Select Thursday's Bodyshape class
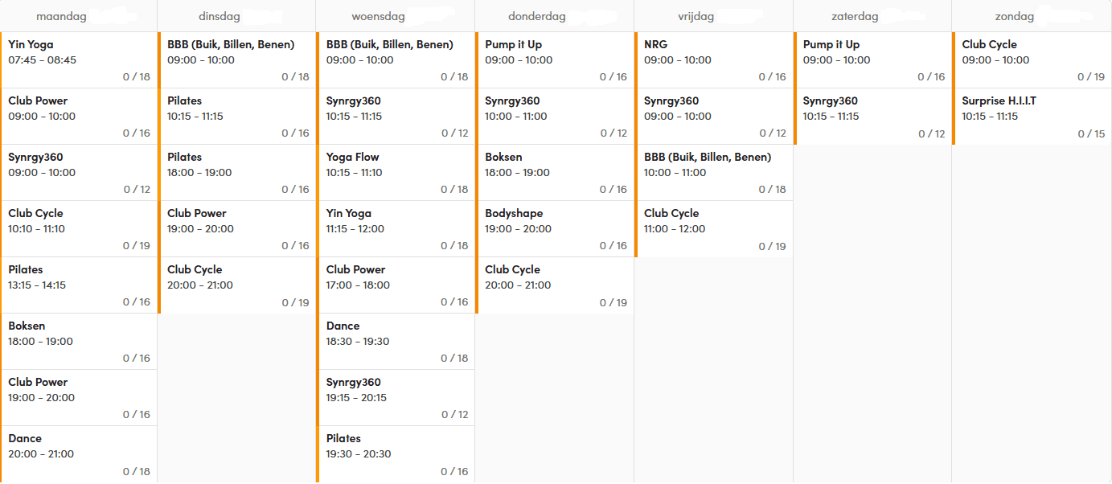 pyautogui.click(x=555, y=228)
